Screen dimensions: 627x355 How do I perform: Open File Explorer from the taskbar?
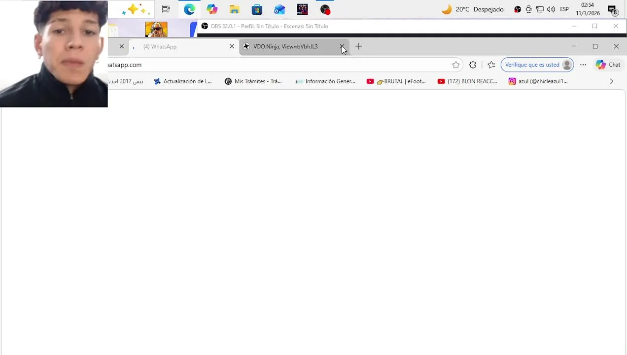click(x=235, y=9)
